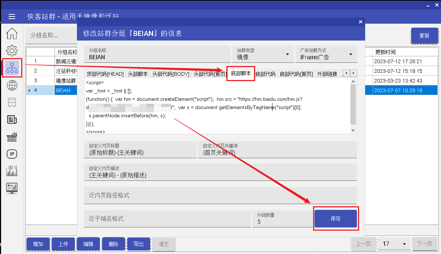
Task: Click the 导出 button
Action: [139, 244]
